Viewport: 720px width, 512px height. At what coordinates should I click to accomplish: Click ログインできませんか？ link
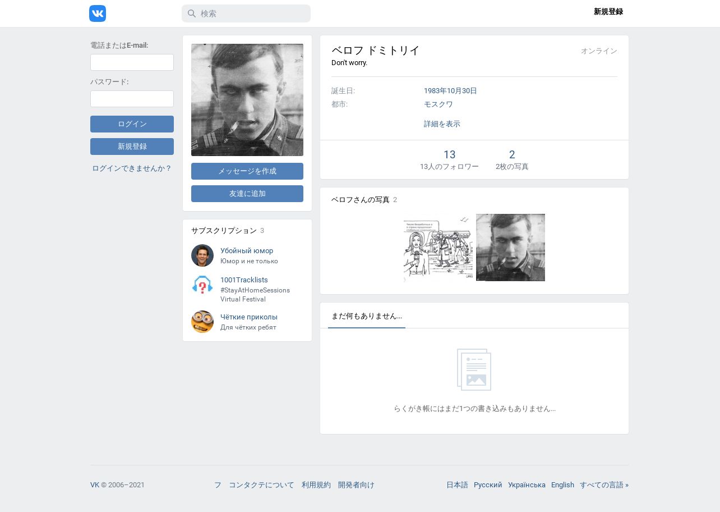pyautogui.click(x=132, y=168)
